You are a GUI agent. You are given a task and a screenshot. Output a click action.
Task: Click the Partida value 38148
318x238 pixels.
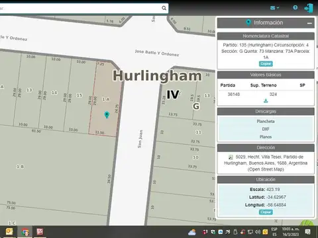(x=234, y=95)
